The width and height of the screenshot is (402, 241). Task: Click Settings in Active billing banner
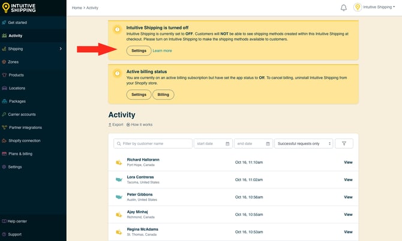(139, 95)
